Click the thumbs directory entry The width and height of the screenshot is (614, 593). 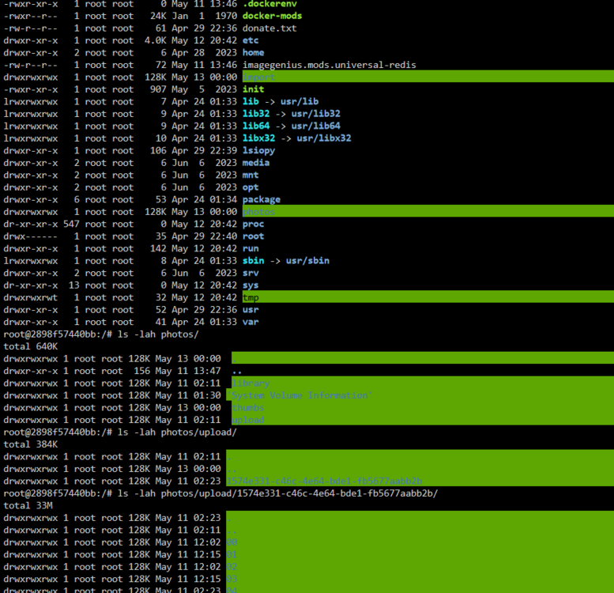tap(247, 408)
